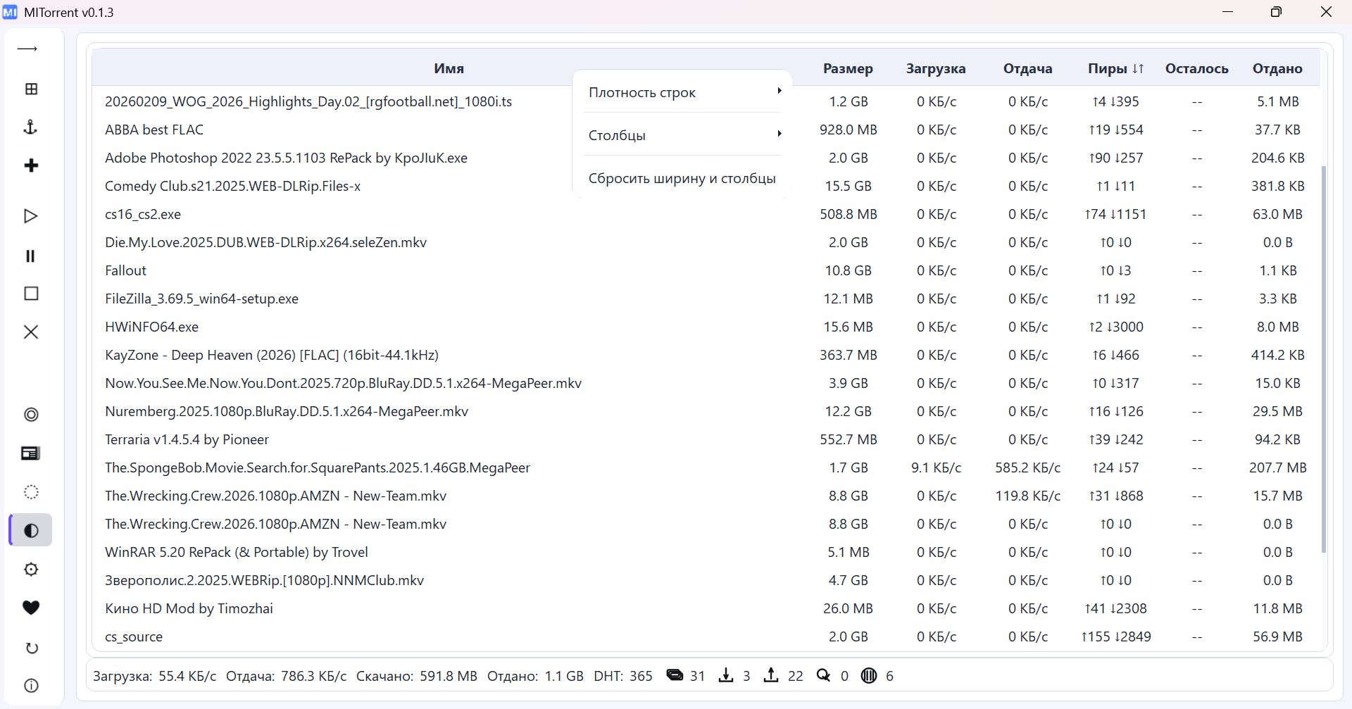
Task: Sort the list by the Пиры column
Action: 1115,68
